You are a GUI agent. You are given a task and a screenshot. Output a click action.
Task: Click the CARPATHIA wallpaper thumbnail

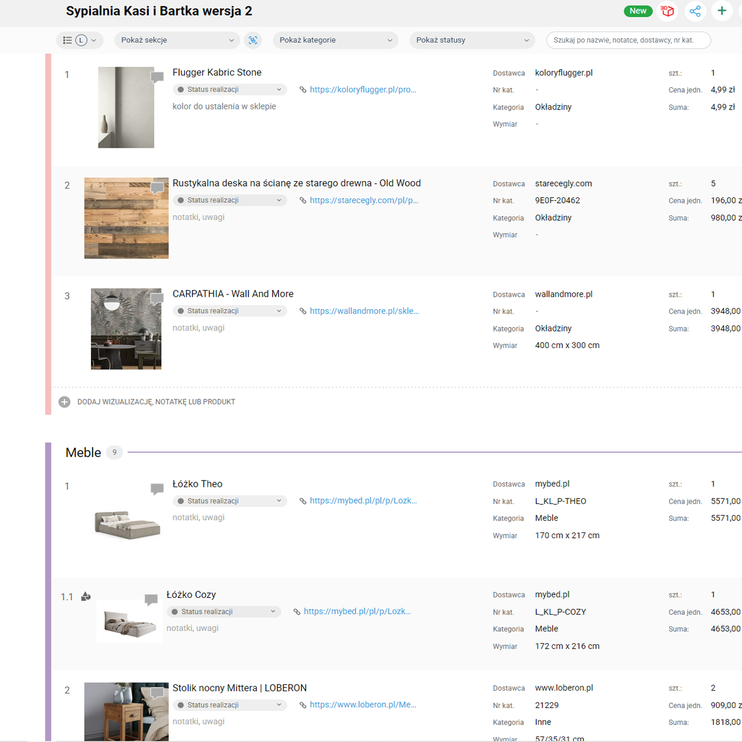click(x=126, y=329)
